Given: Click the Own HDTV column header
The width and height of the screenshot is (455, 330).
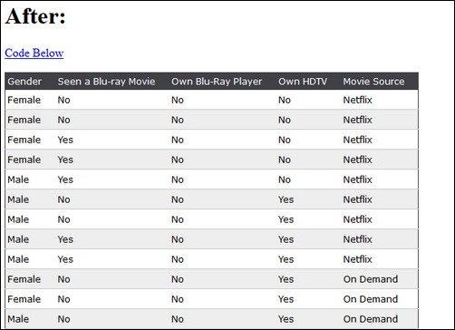Looking at the screenshot, I should click(303, 82).
